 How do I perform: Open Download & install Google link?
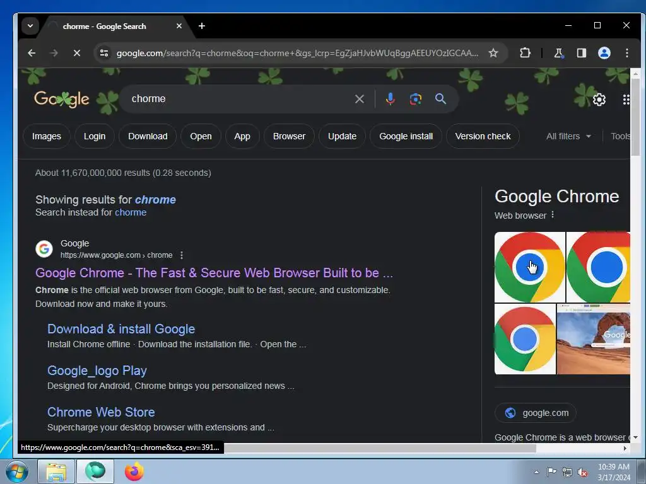coord(121,329)
